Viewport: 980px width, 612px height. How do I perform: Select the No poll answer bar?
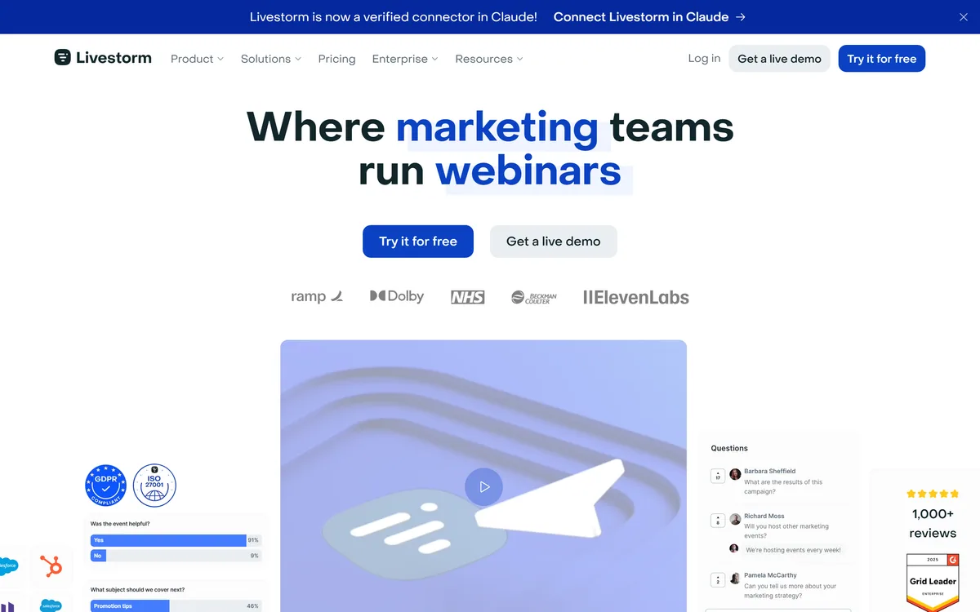coord(176,556)
